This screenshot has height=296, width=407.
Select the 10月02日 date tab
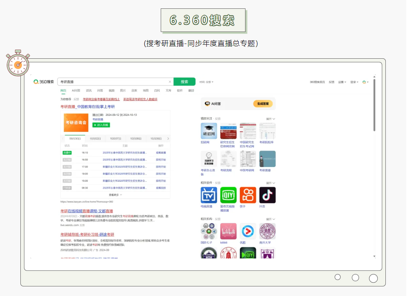[95, 139]
